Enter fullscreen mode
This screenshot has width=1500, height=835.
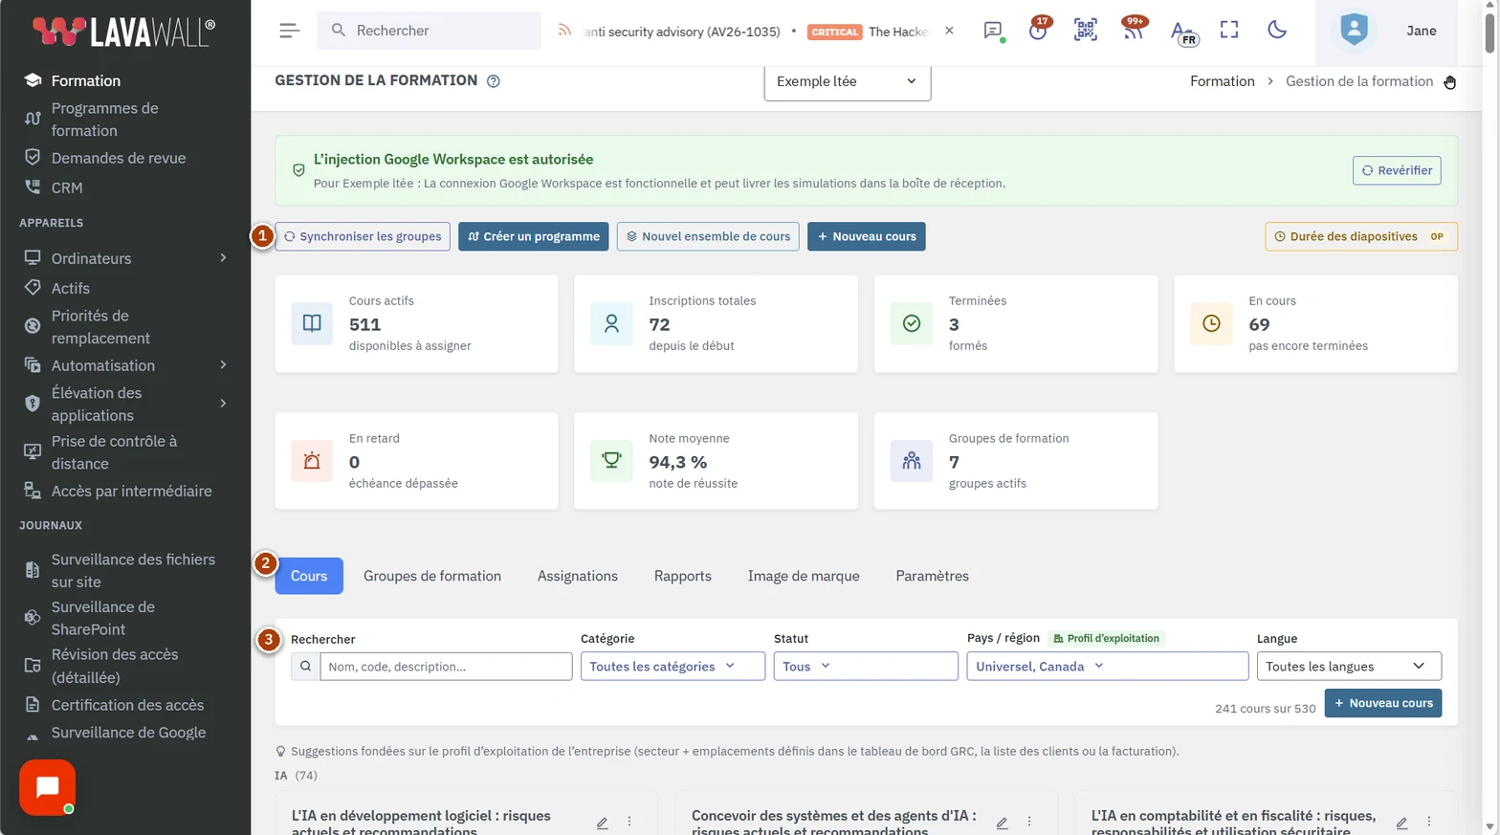1229,31
